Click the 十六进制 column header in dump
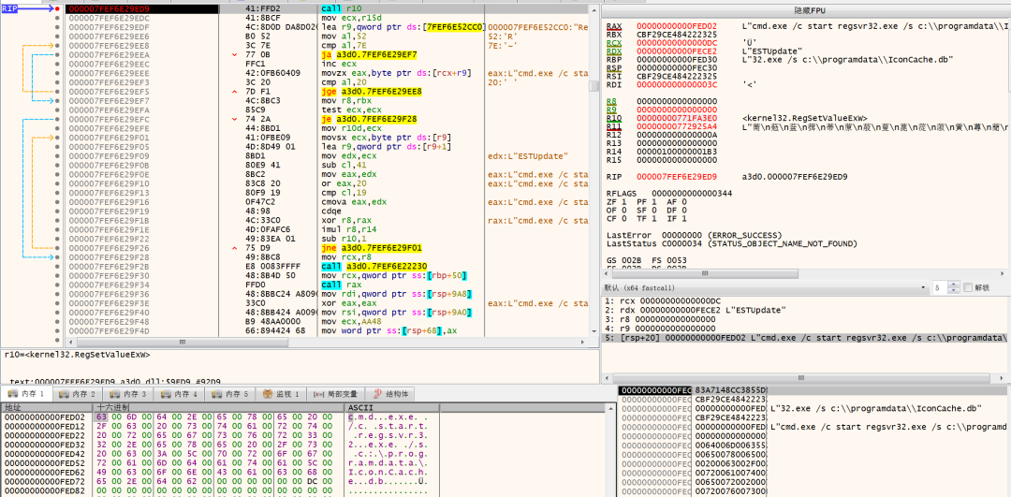This screenshot has height=497, width=1011. (x=219, y=408)
